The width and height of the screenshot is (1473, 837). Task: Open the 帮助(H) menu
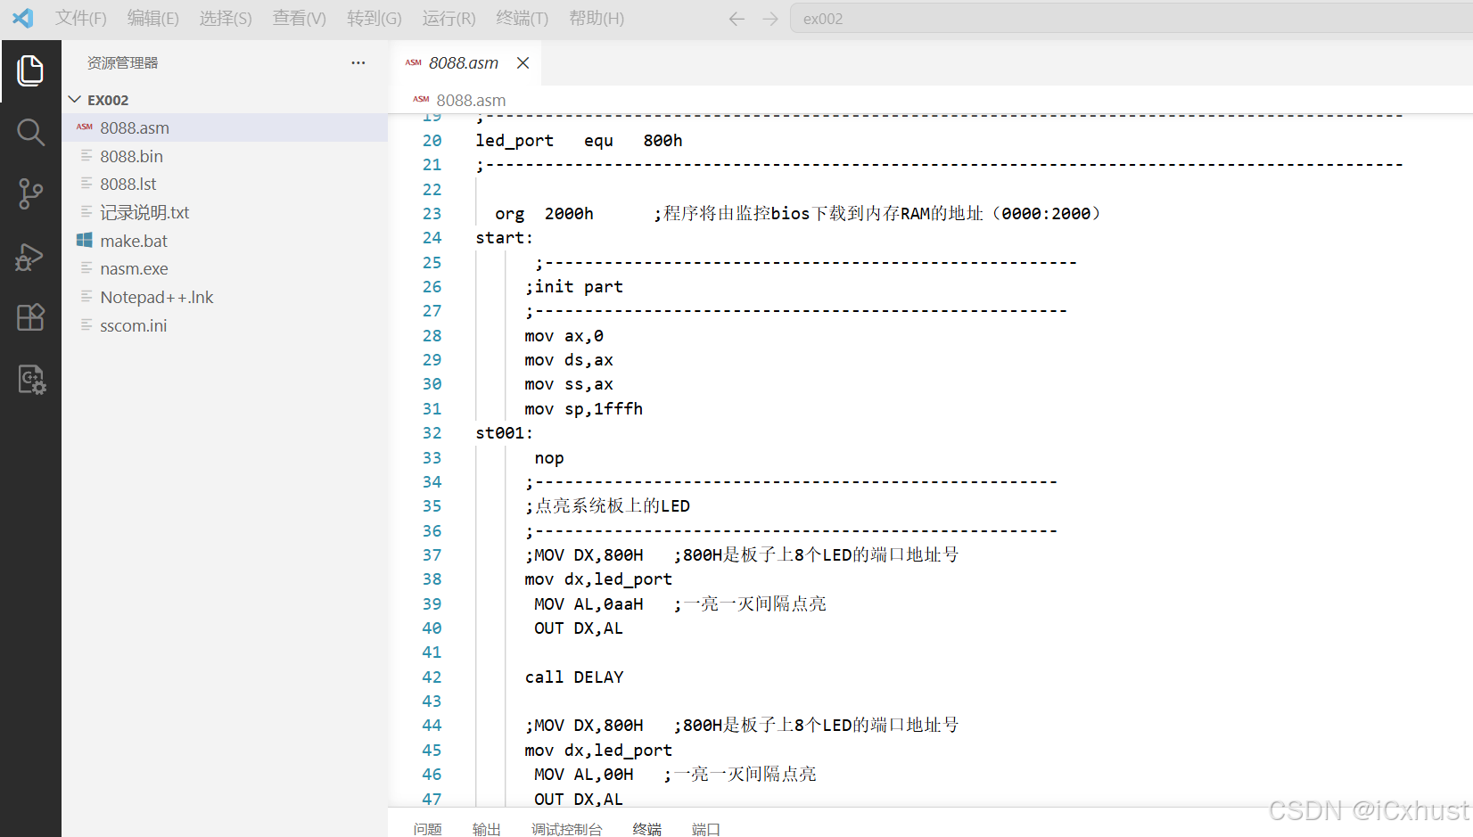597,18
